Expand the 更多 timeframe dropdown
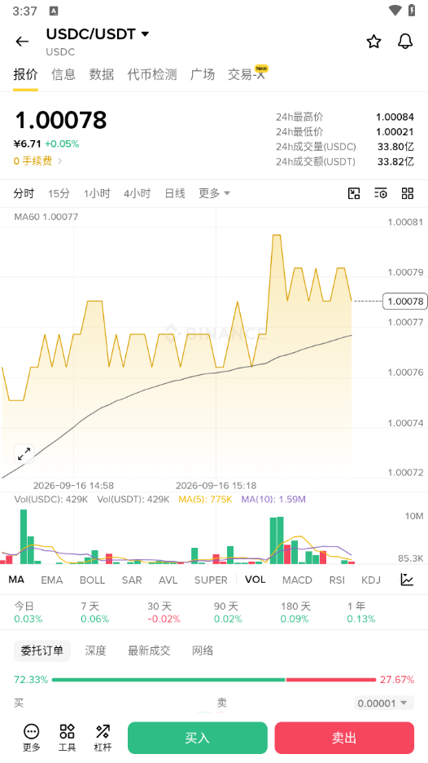428x763 pixels. coord(214,194)
